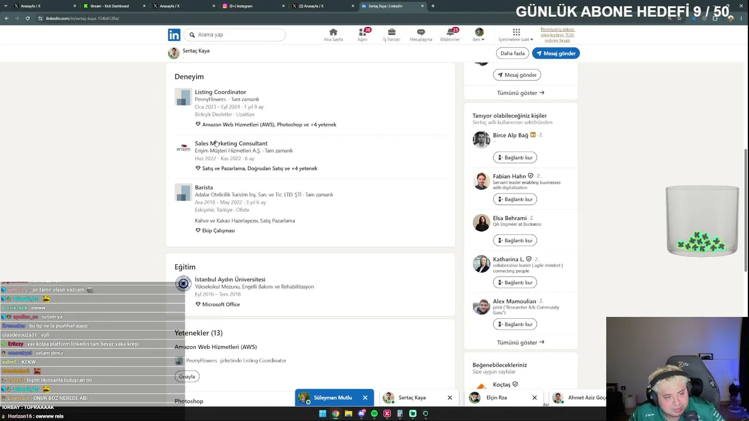Viewport: 749px width, 421px height.
Task: Open the LinkedIn home logo
Action: 174,35
